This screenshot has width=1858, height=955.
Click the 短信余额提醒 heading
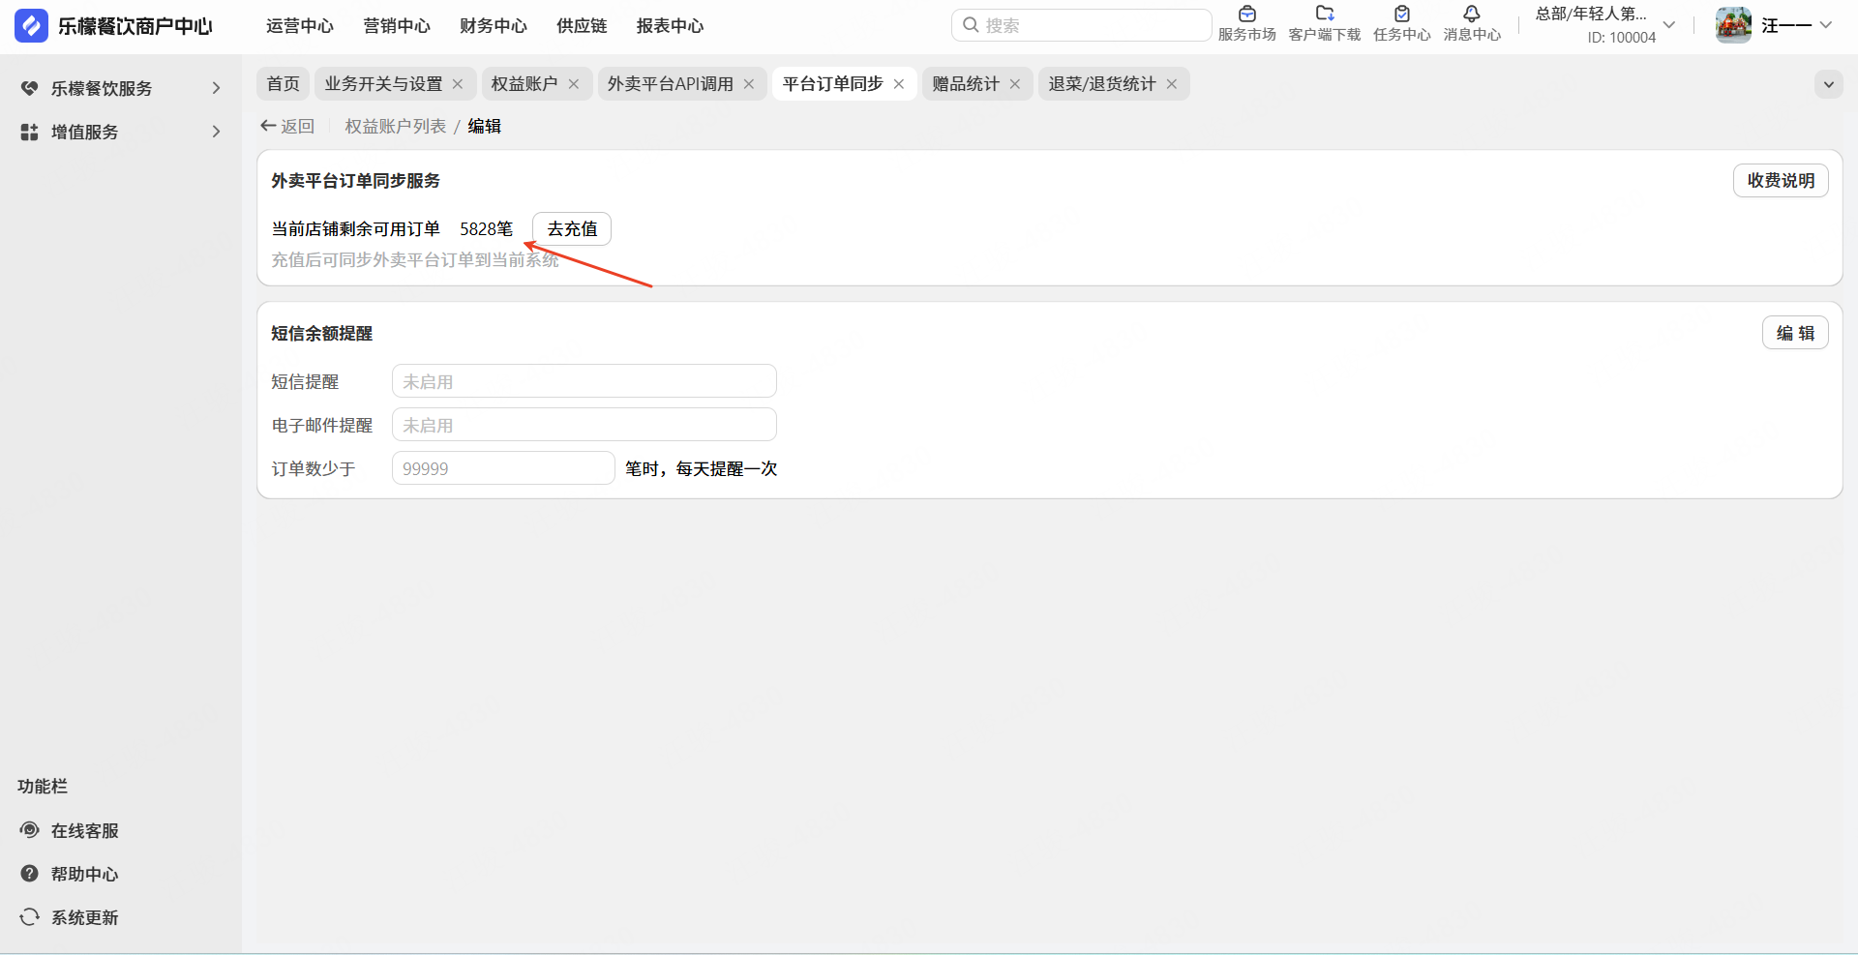[322, 333]
